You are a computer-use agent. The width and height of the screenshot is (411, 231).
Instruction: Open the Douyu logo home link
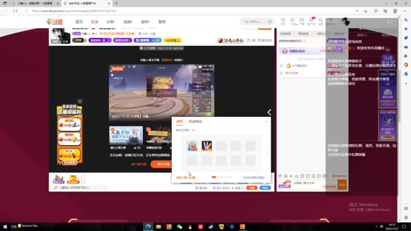(54, 22)
